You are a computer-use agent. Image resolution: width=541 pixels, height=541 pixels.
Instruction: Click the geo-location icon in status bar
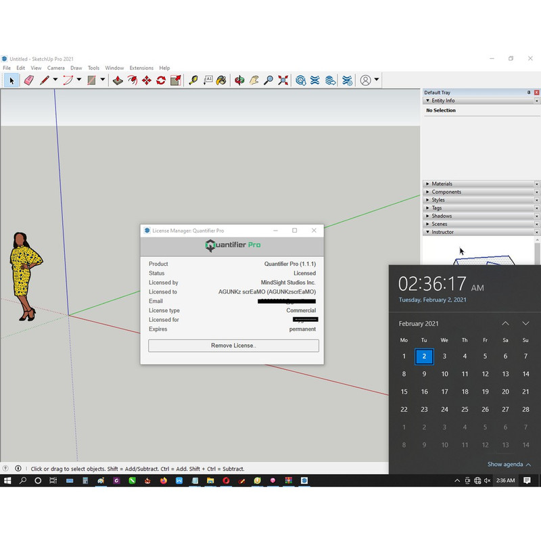5,468
